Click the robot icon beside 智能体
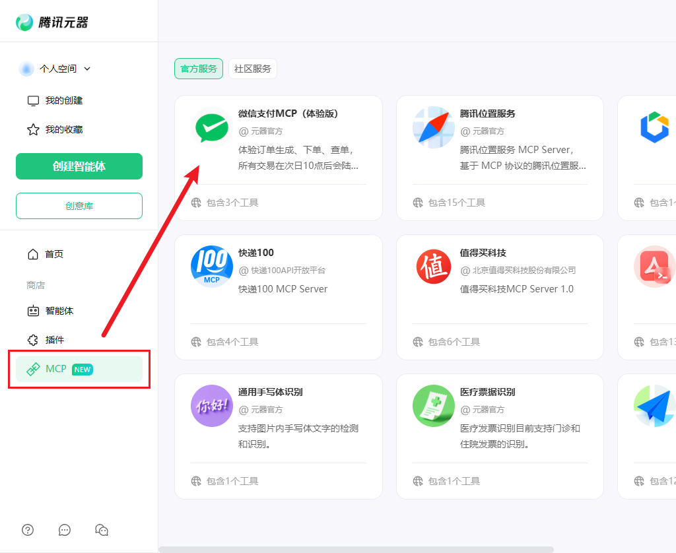This screenshot has height=553, width=676. tap(33, 311)
